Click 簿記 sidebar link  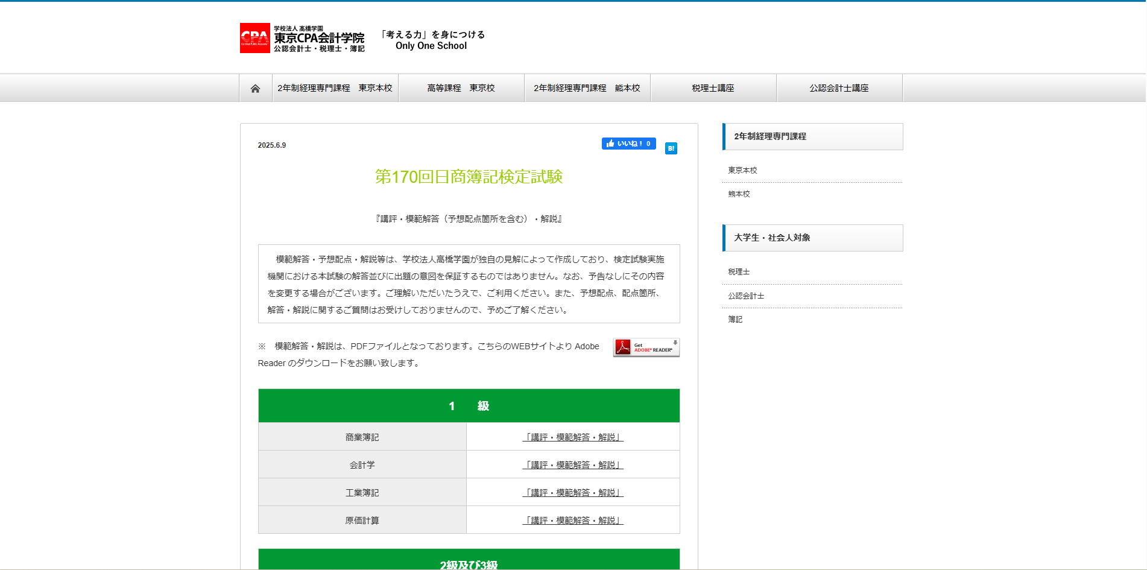pyautogui.click(x=735, y=320)
